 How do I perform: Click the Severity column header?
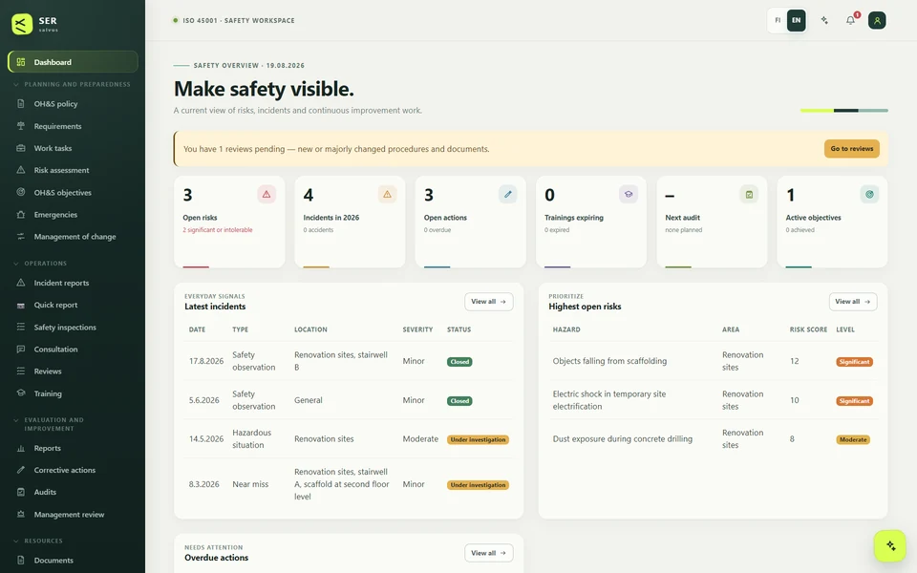[417, 329]
